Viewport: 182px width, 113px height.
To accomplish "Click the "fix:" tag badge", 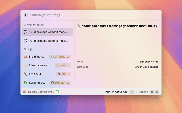I will tap(64, 74).
